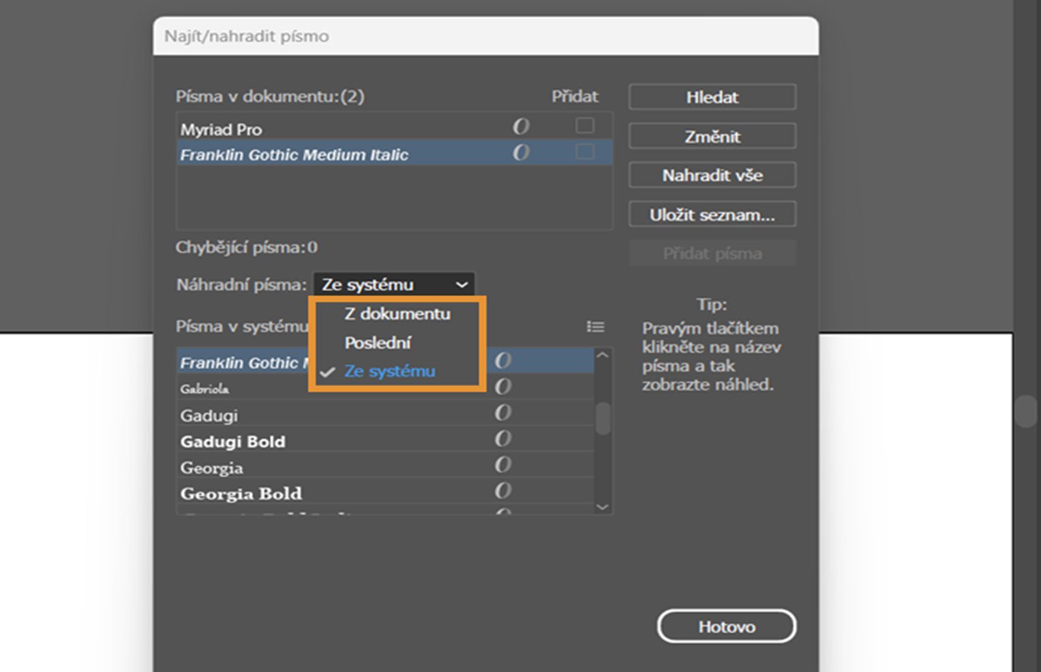
Task: Click the OpenType icon next to Gabriola
Action: (x=503, y=387)
